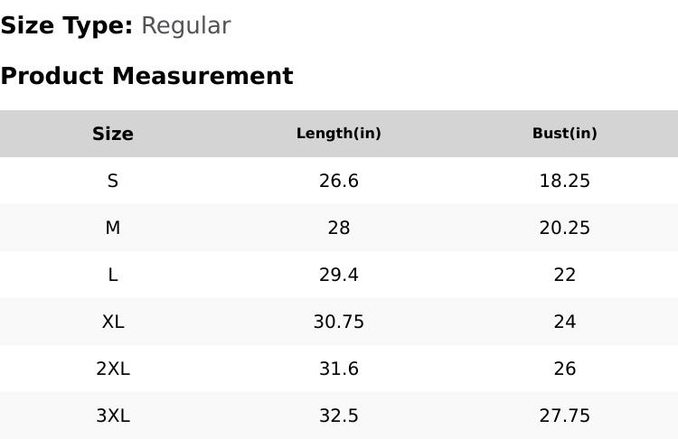Click the 18.25 bust value
This screenshot has height=439, width=678.
[x=565, y=181]
